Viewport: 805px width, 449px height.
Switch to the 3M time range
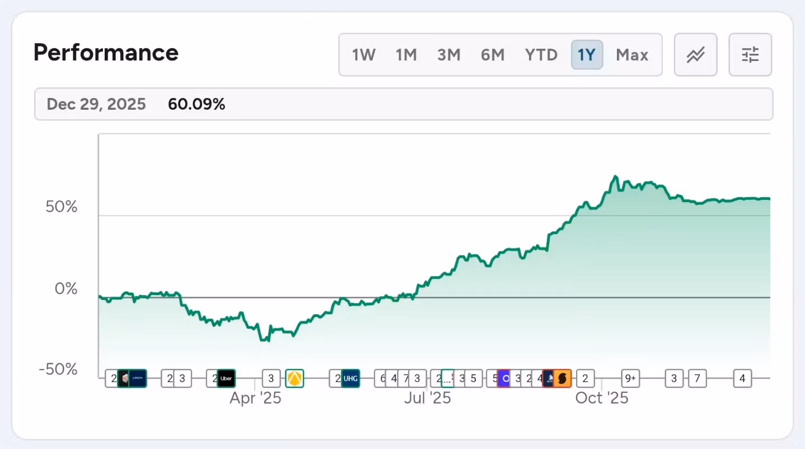click(448, 55)
